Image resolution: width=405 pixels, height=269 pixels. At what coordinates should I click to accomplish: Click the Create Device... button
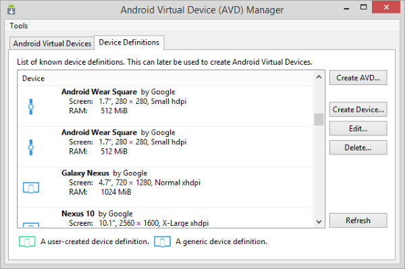click(358, 109)
